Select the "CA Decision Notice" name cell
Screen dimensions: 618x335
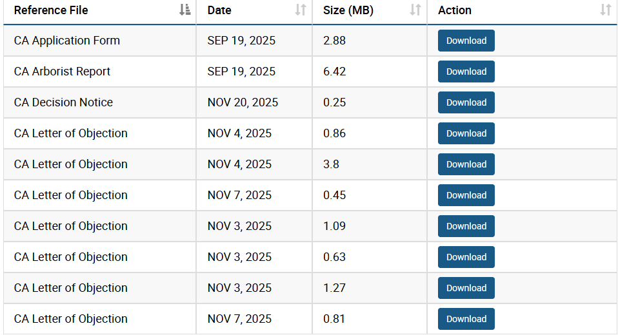pyautogui.click(x=63, y=102)
